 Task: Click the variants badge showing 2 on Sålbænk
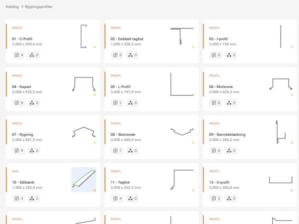tap(34, 199)
